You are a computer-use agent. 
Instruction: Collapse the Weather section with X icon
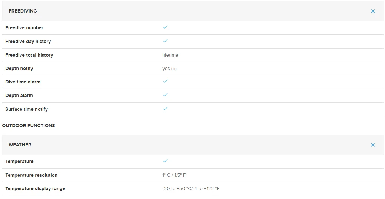click(x=373, y=145)
